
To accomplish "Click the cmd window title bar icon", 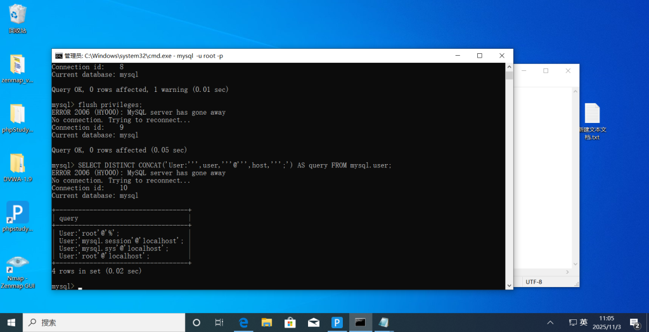I will point(58,56).
